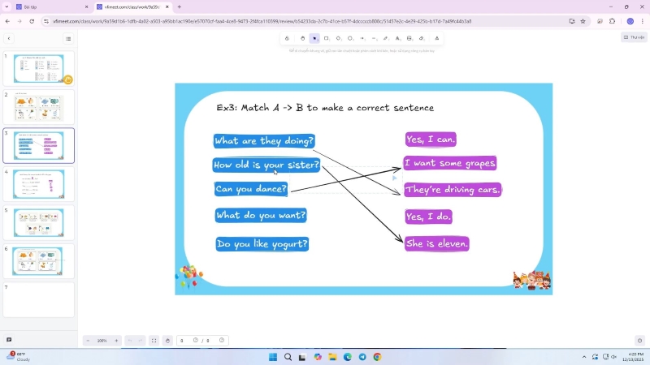Image resolution: width=650 pixels, height=365 pixels.
Task: Toggle the hand mode in bottom bar
Action: [167, 341]
